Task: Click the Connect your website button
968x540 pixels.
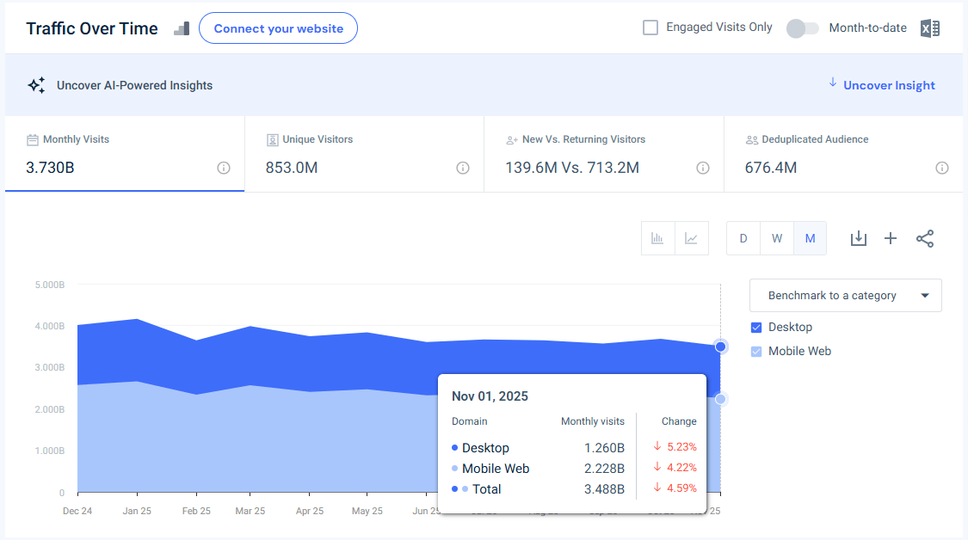Action: coord(278,28)
